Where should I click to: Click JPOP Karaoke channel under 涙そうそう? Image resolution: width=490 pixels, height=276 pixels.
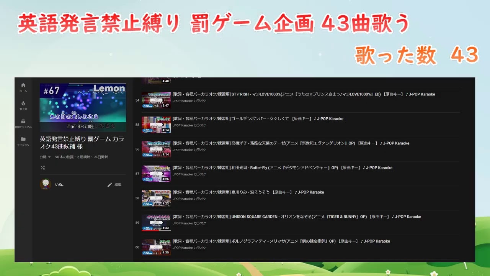point(189,199)
